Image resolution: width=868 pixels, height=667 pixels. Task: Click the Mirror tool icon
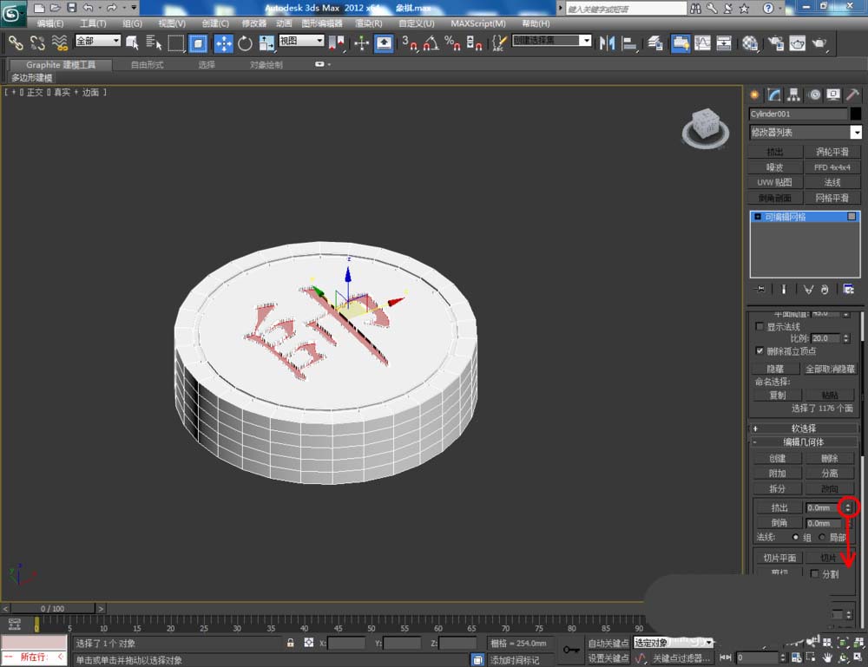pos(607,43)
